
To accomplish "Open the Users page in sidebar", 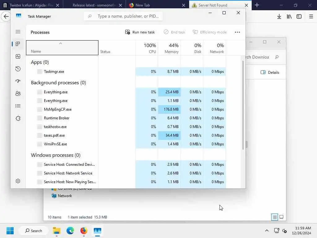I will 18,94.
